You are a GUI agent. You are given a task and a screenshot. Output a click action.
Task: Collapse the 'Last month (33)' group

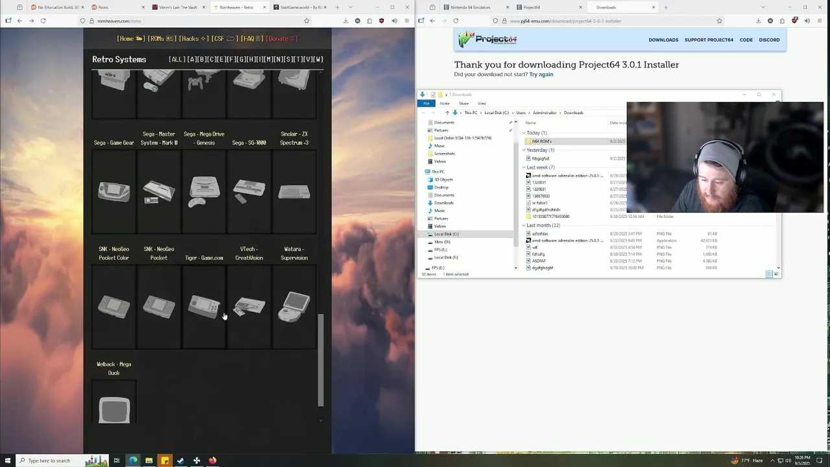524,226
